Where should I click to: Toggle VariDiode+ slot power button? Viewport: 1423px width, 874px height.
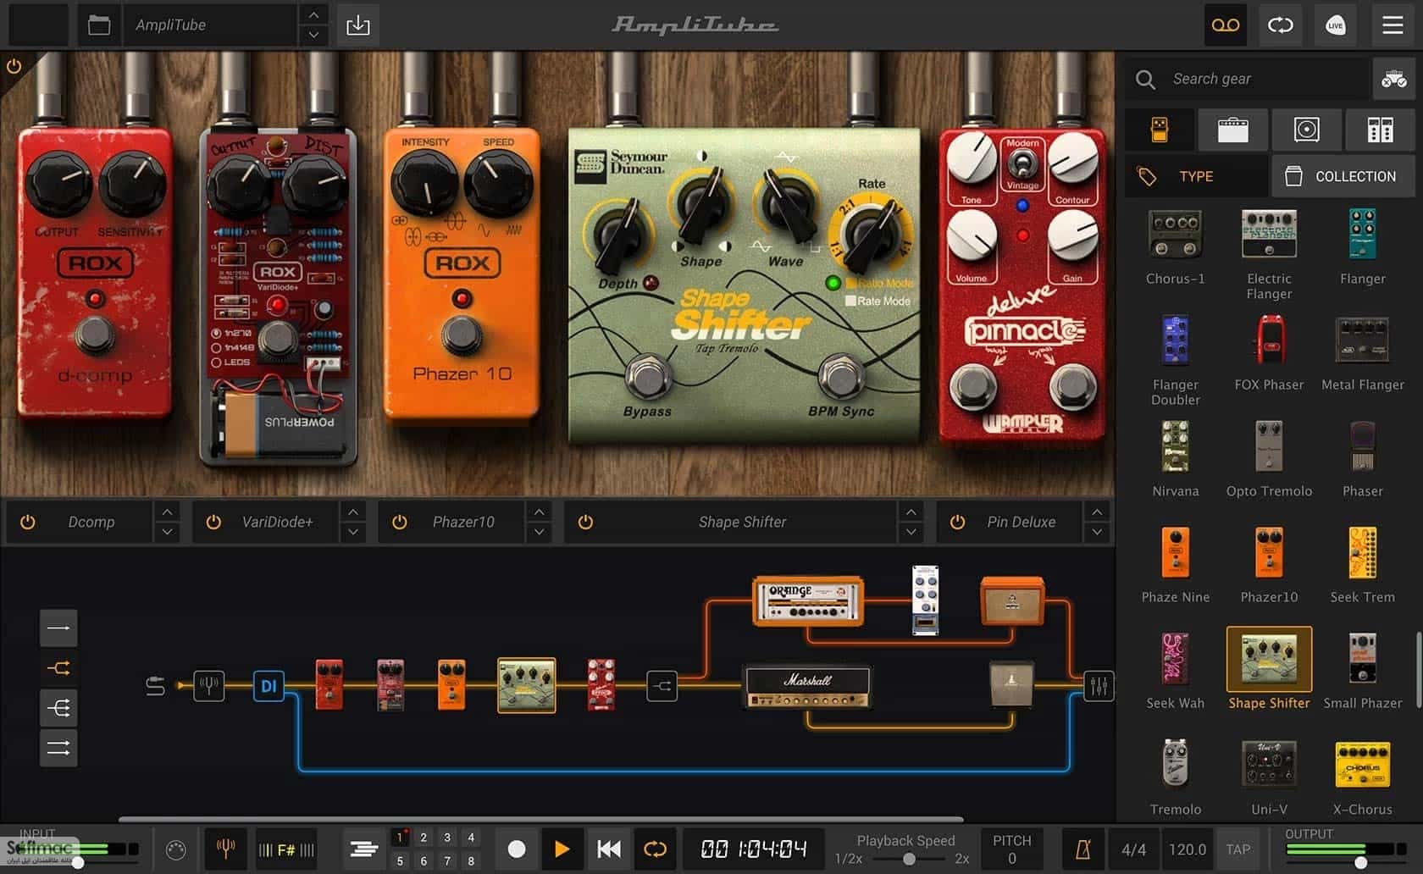(213, 522)
